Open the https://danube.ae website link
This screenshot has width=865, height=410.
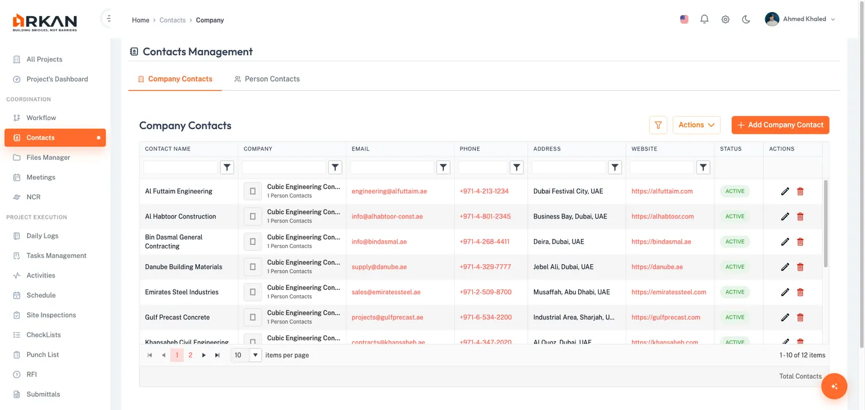(657, 267)
